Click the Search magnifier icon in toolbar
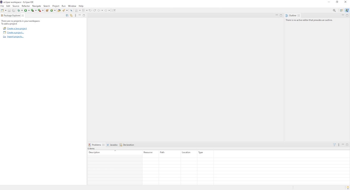The image size is (350, 190). coord(334,10)
